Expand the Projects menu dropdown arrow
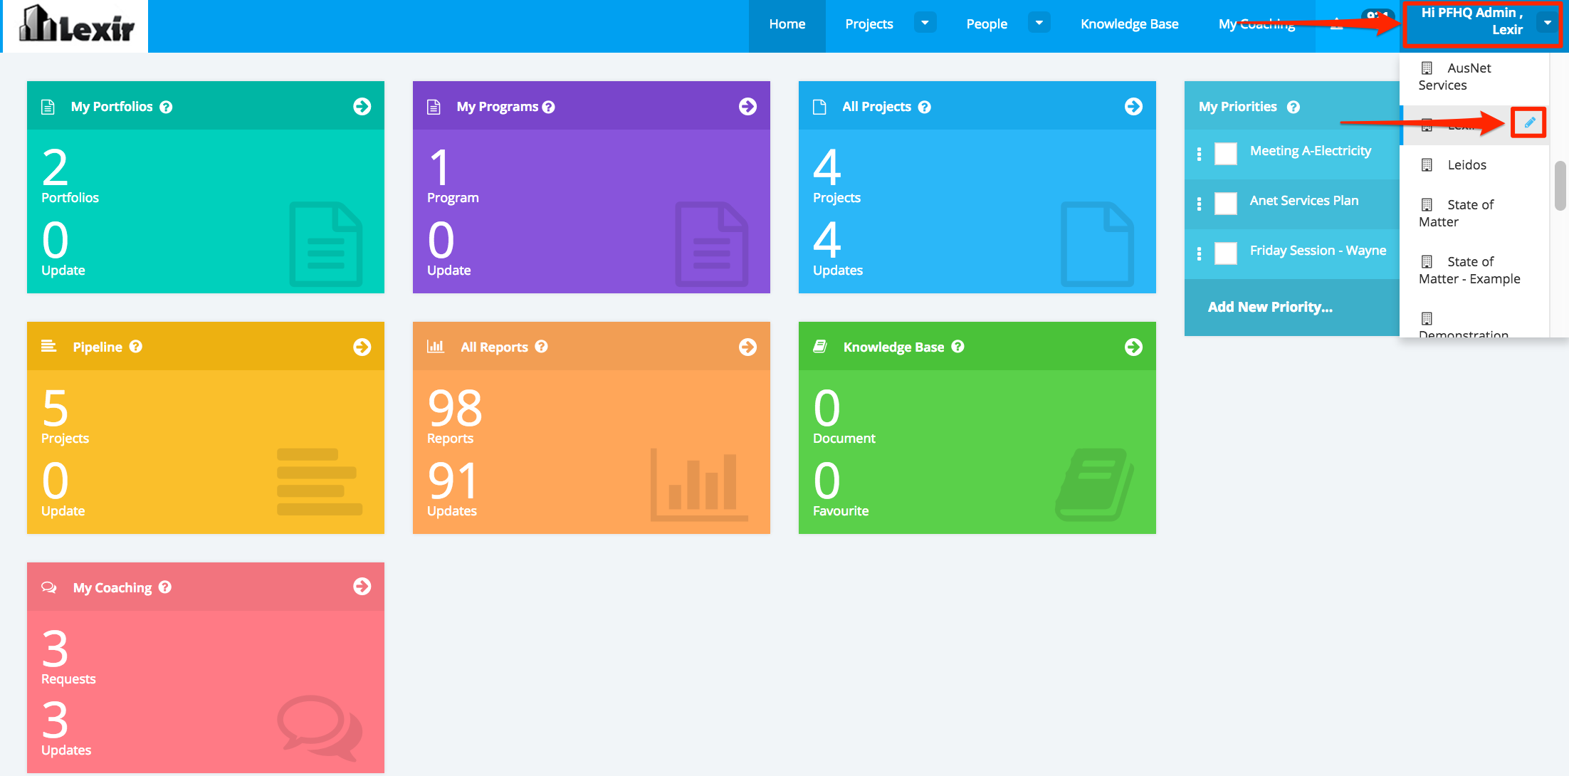Image resolution: width=1569 pixels, height=776 pixels. click(x=925, y=23)
